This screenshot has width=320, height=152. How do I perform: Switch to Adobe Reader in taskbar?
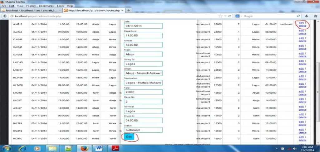coord(115,149)
